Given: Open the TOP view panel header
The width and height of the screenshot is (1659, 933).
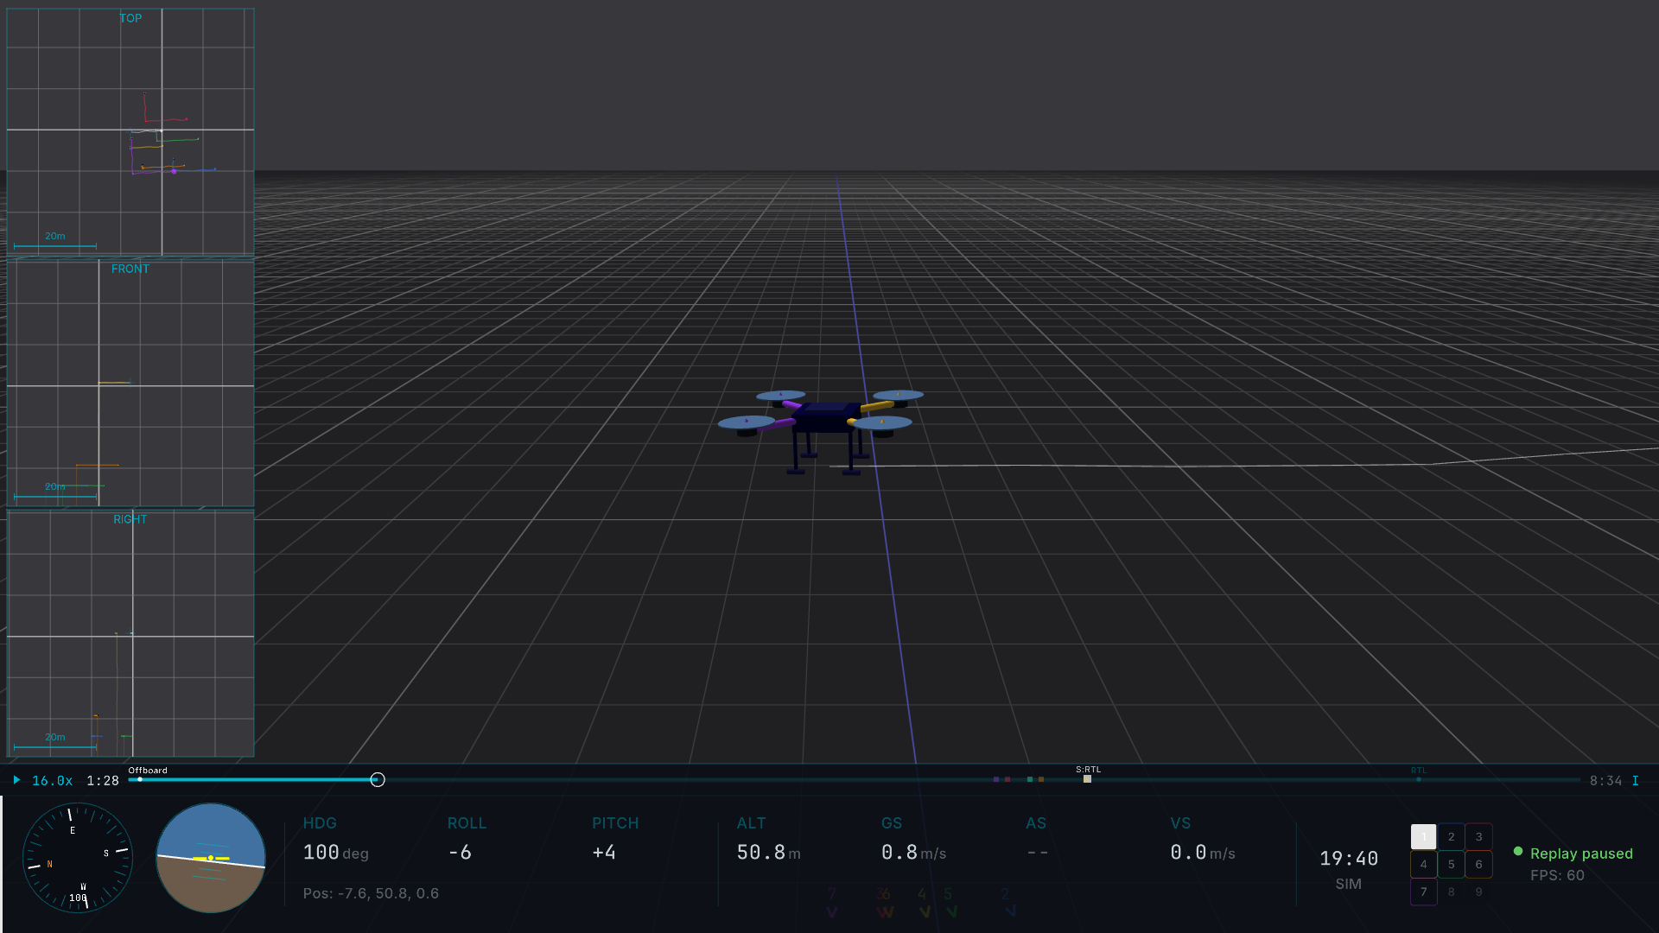Looking at the screenshot, I should click(130, 18).
